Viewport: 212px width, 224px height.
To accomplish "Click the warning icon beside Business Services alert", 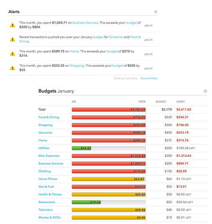I will coord(13,25).
